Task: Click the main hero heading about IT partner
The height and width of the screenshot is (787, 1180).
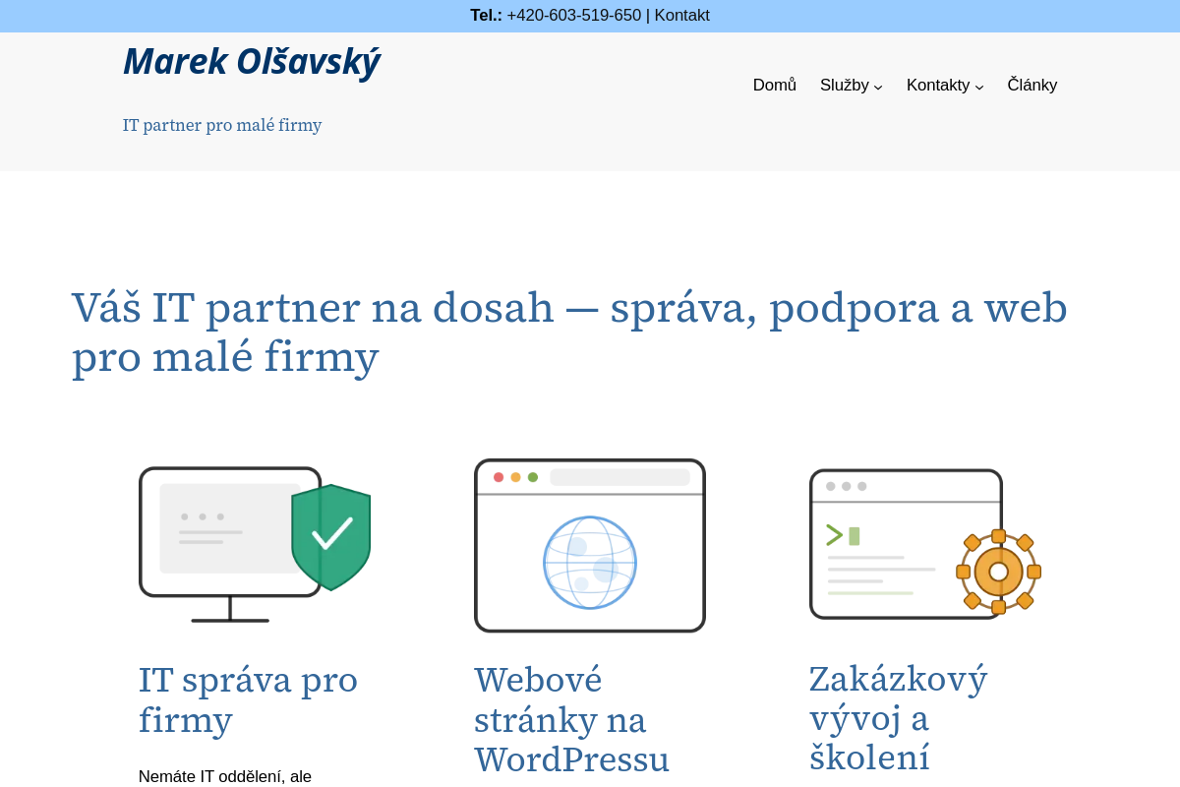Action: (x=568, y=332)
